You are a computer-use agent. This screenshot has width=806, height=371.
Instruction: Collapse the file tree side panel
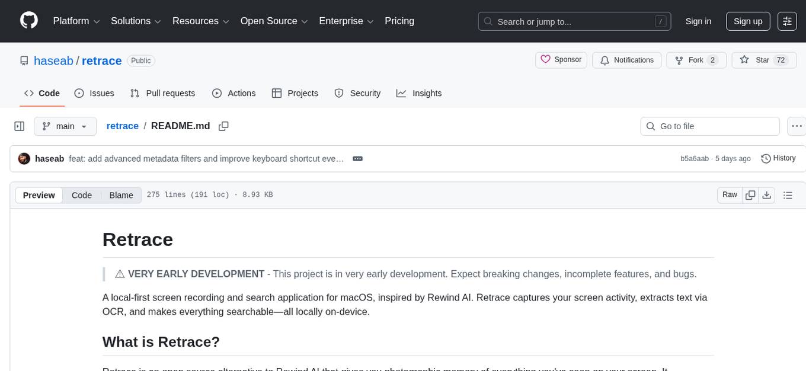tap(20, 126)
